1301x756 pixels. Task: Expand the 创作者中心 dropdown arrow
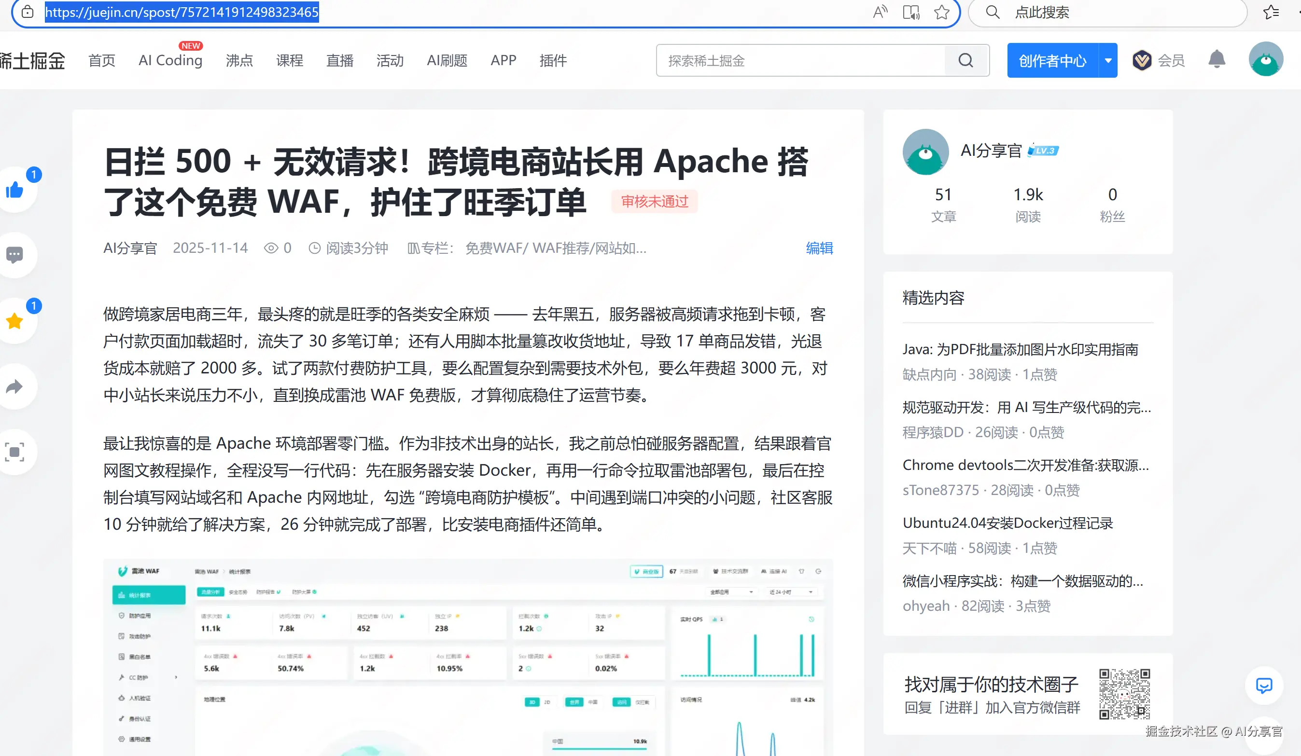click(1107, 60)
